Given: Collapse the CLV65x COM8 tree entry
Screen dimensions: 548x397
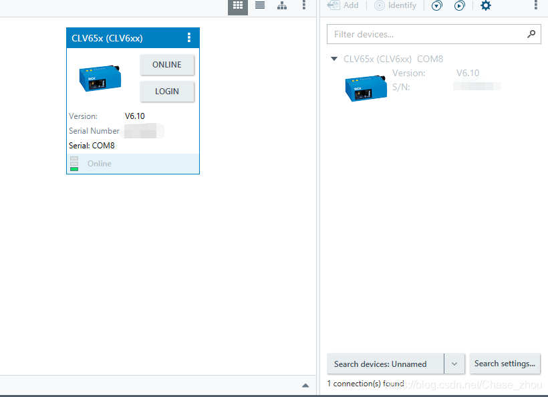Looking at the screenshot, I should (334, 59).
